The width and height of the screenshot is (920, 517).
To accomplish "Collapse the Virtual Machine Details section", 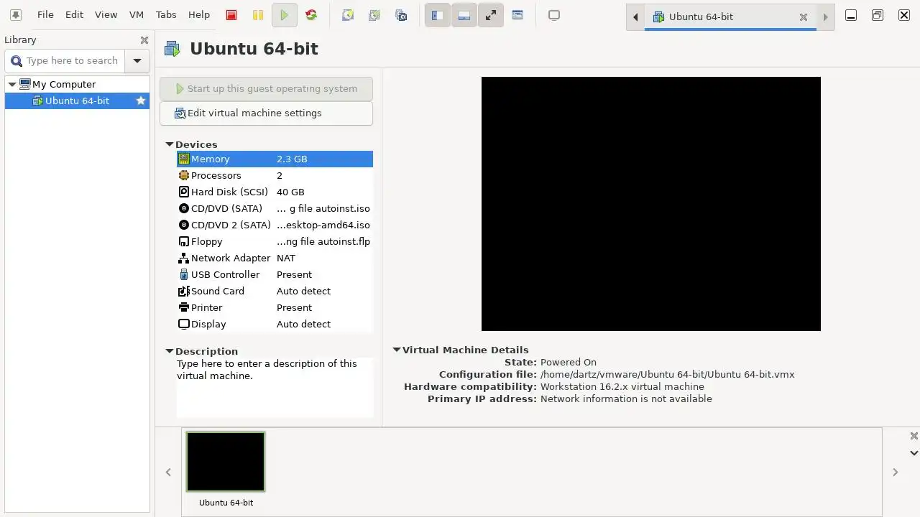I will [397, 350].
